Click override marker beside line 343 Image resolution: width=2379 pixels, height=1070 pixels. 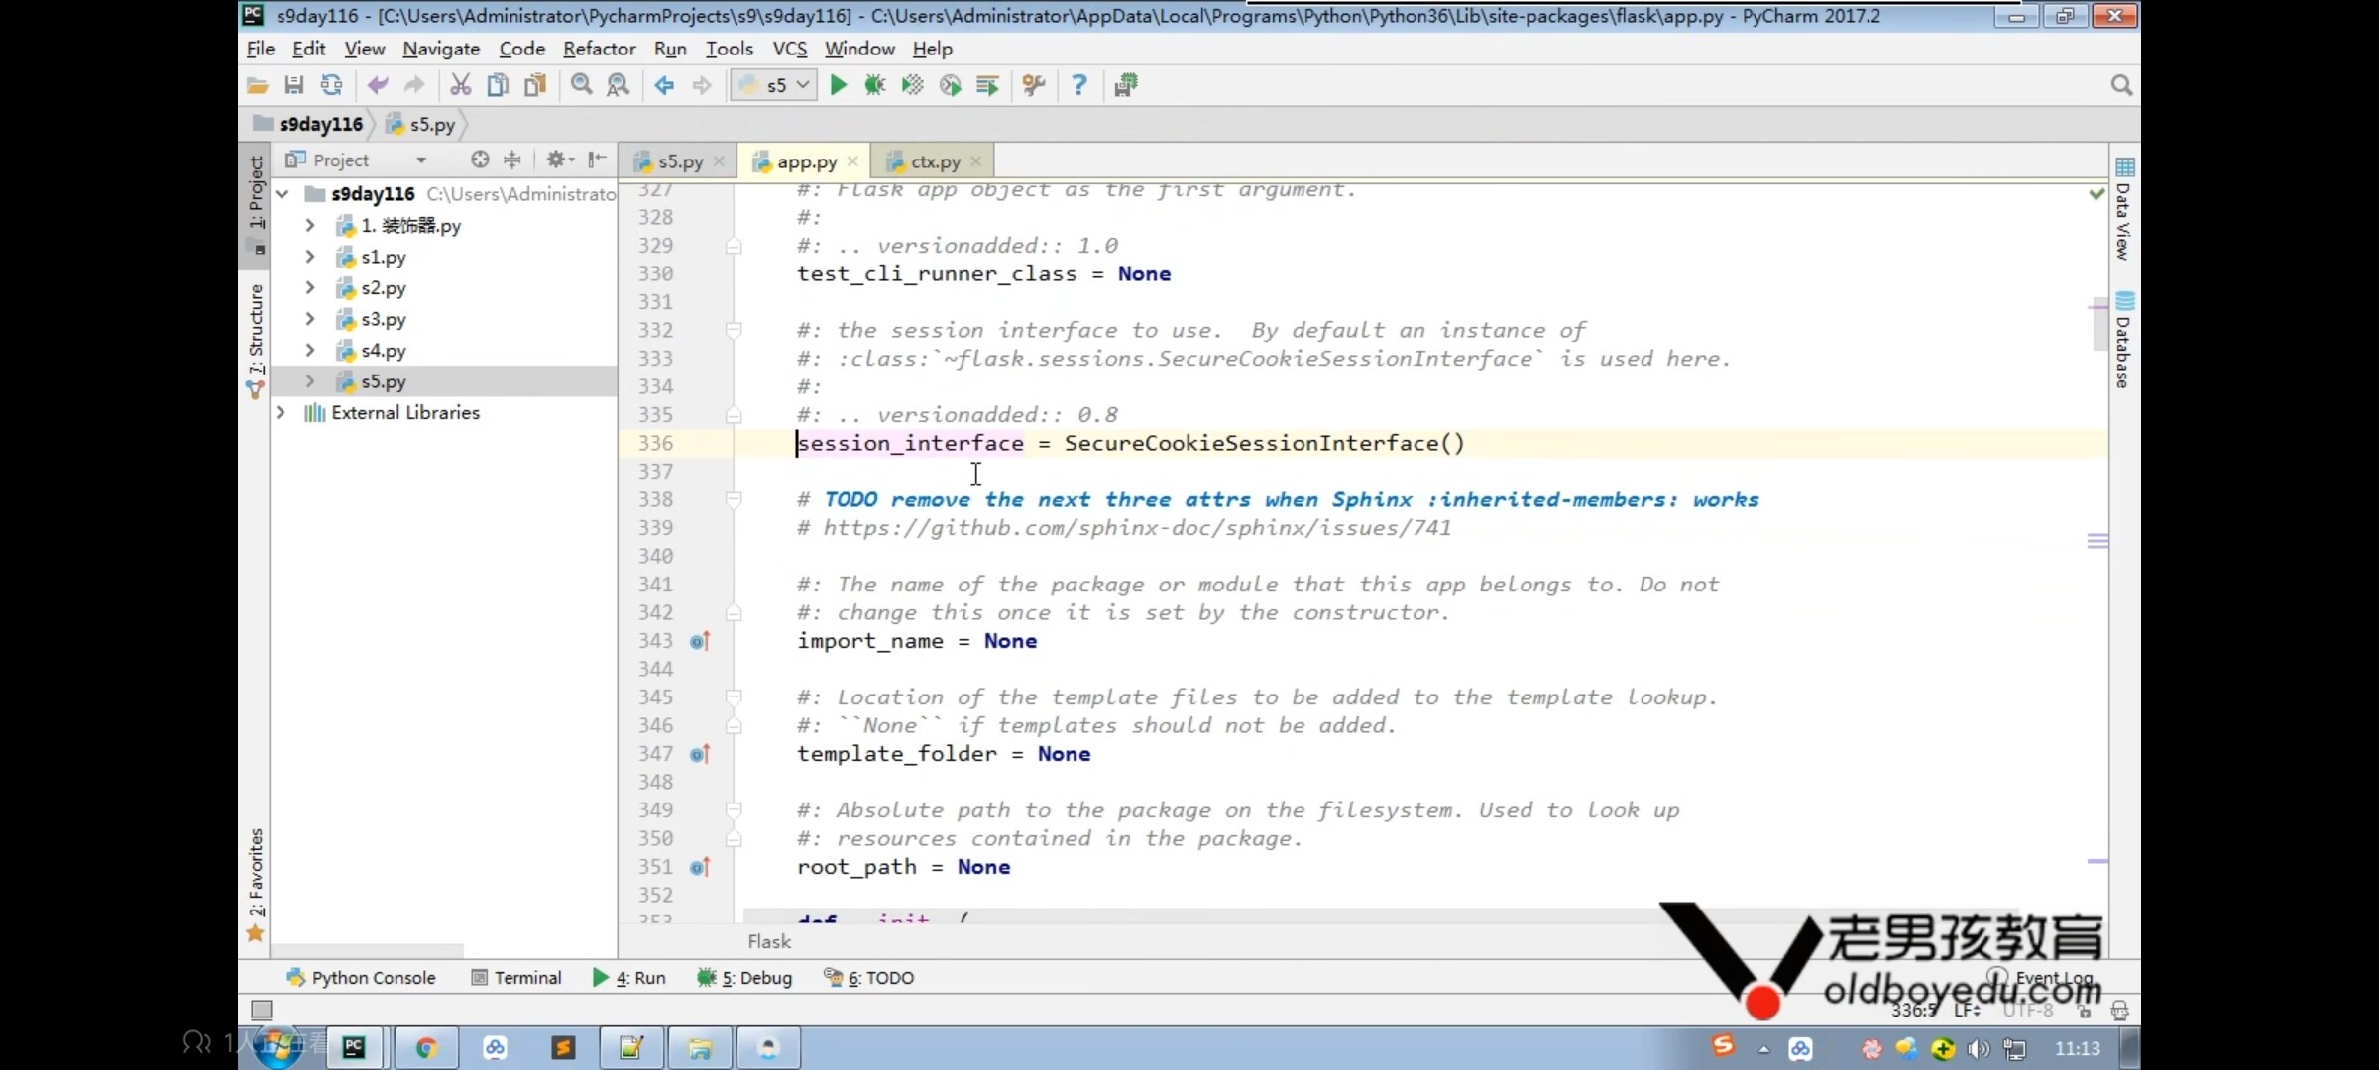coord(699,641)
